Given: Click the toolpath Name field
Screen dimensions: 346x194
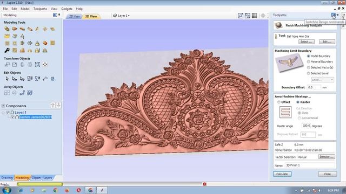Looking at the screenshot, I should point(310,165).
